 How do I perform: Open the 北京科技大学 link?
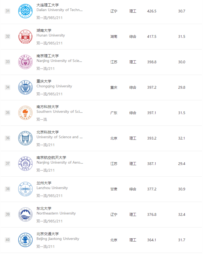48,132
